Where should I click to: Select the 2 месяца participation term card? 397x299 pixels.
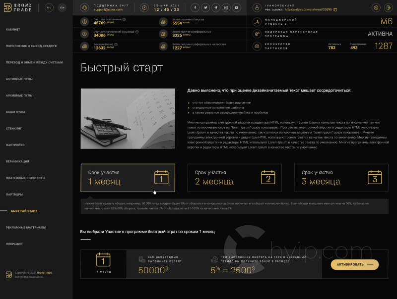(x=234, y=178)
